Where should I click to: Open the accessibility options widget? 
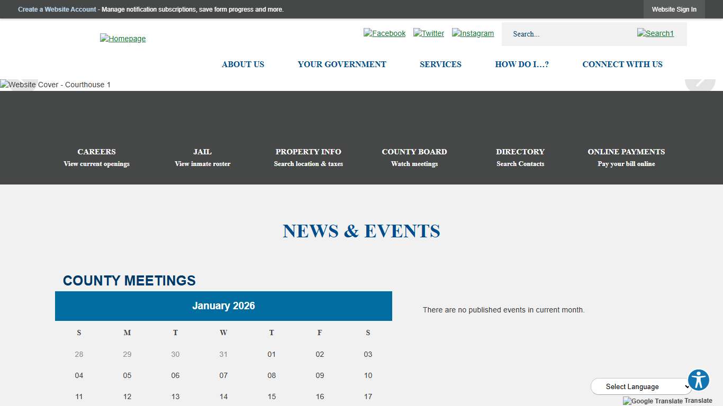point(699,380)
